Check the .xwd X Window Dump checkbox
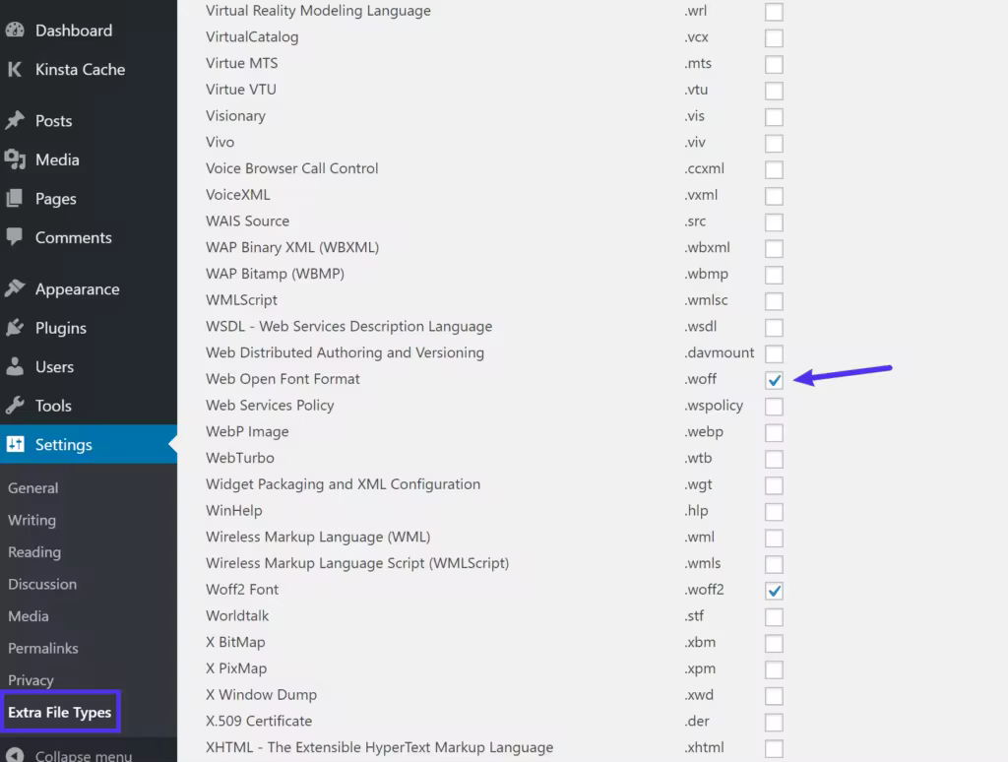Image resolution: width=1008 pixels, height=762 pixels. (x=774, y=696)
